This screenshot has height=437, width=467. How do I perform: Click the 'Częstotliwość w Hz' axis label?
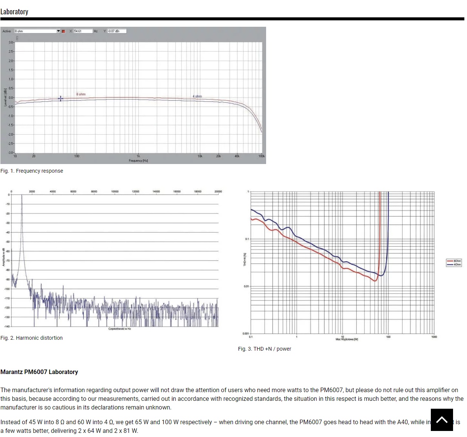click(119, 329)
